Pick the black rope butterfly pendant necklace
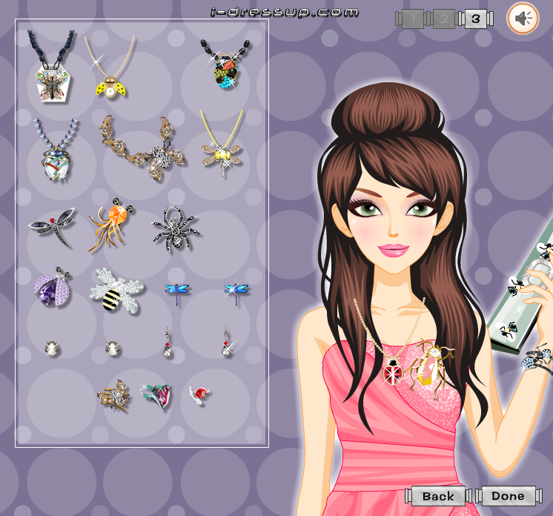The width and height of the screenshot is (553, 516). point(51,67)
